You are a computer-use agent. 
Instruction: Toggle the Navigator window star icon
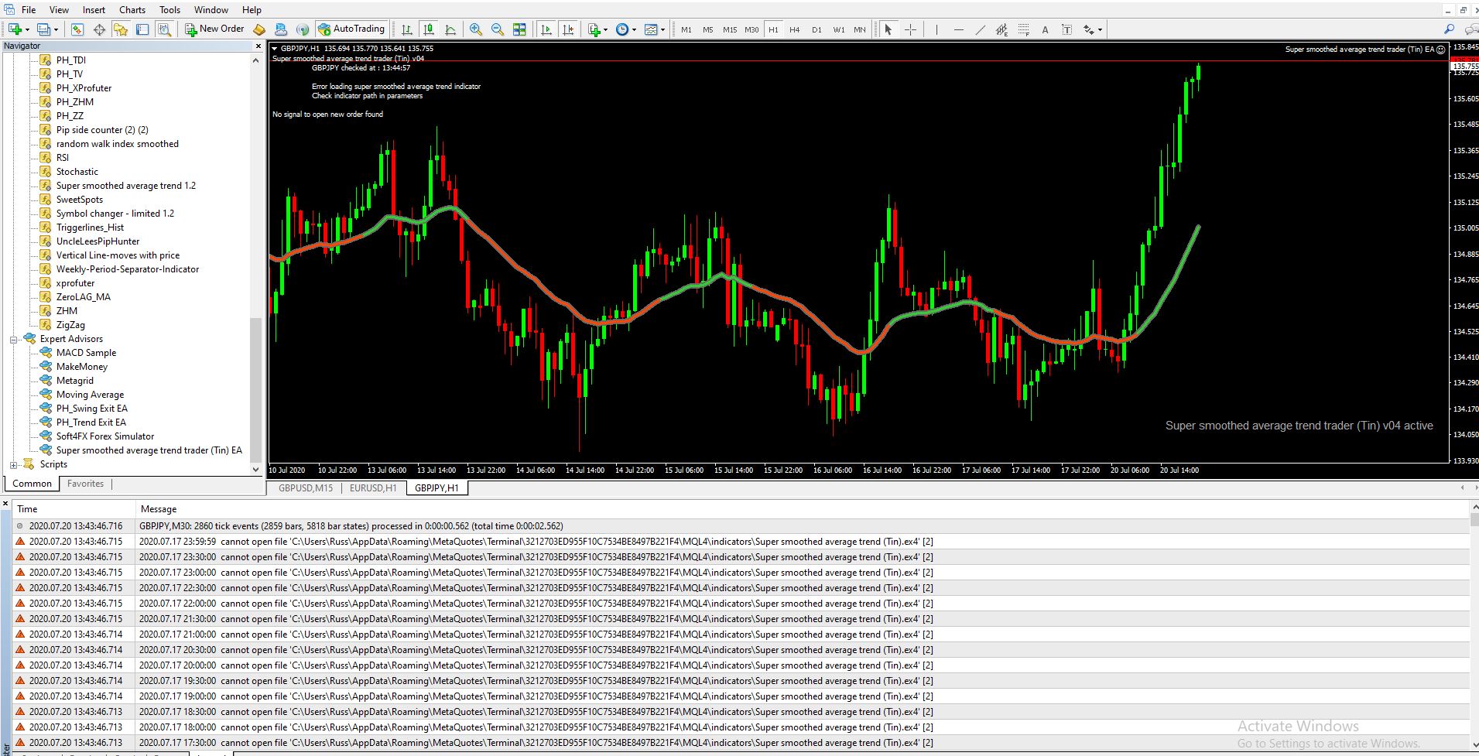[x=120, y=29]
